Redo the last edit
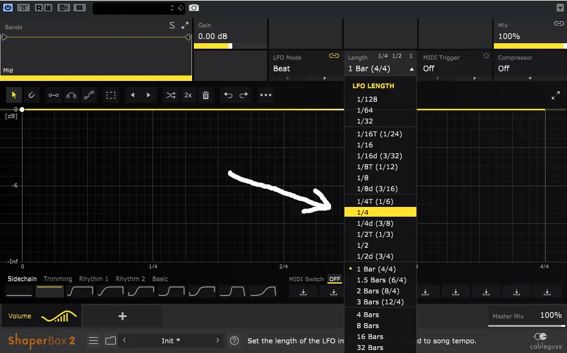Viewport: 567px width, 353px height. (x=244, y=95)
